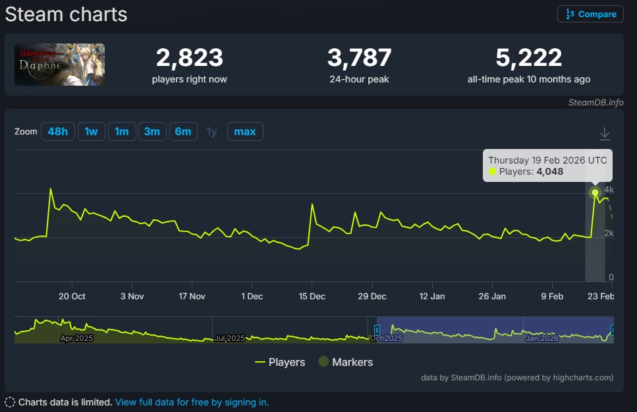Click the '15 Dec' axis label
Viewport: 637px width, 412px height.
(312, 297)
